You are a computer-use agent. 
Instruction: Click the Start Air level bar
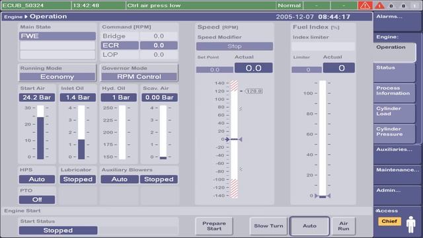pos(40,132)
